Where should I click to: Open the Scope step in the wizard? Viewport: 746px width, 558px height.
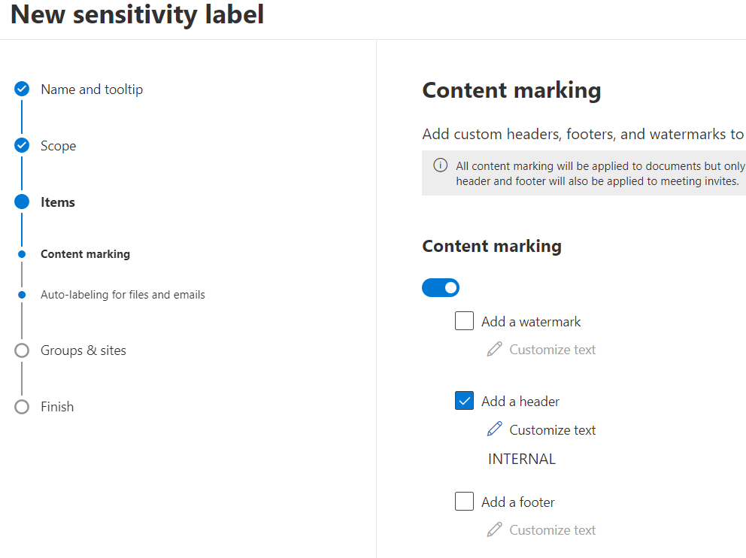[58, 146]
